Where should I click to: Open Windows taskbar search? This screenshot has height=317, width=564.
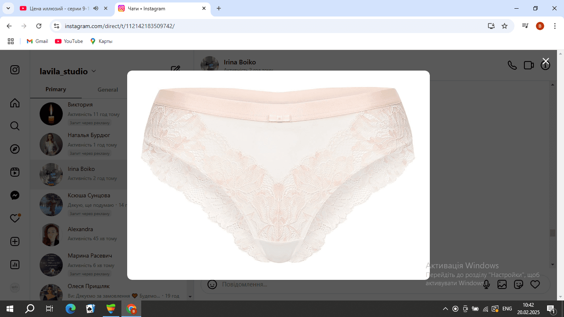click(30, 308)
